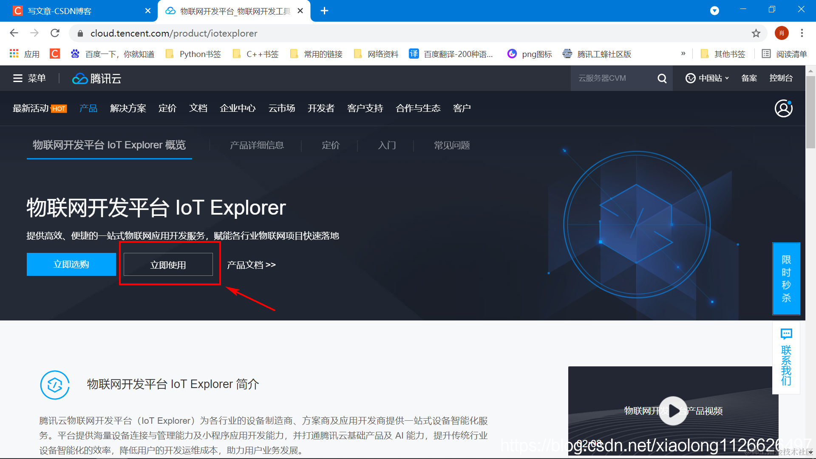Open the 客户支持 menu
Viewport: 816px width, 459px height.
tap(365, 108)
